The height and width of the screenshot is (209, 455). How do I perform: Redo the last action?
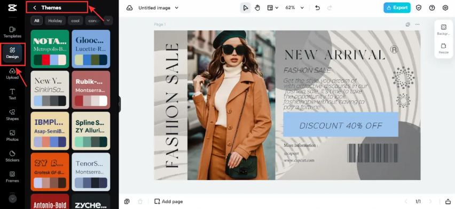tap(330, 8)
